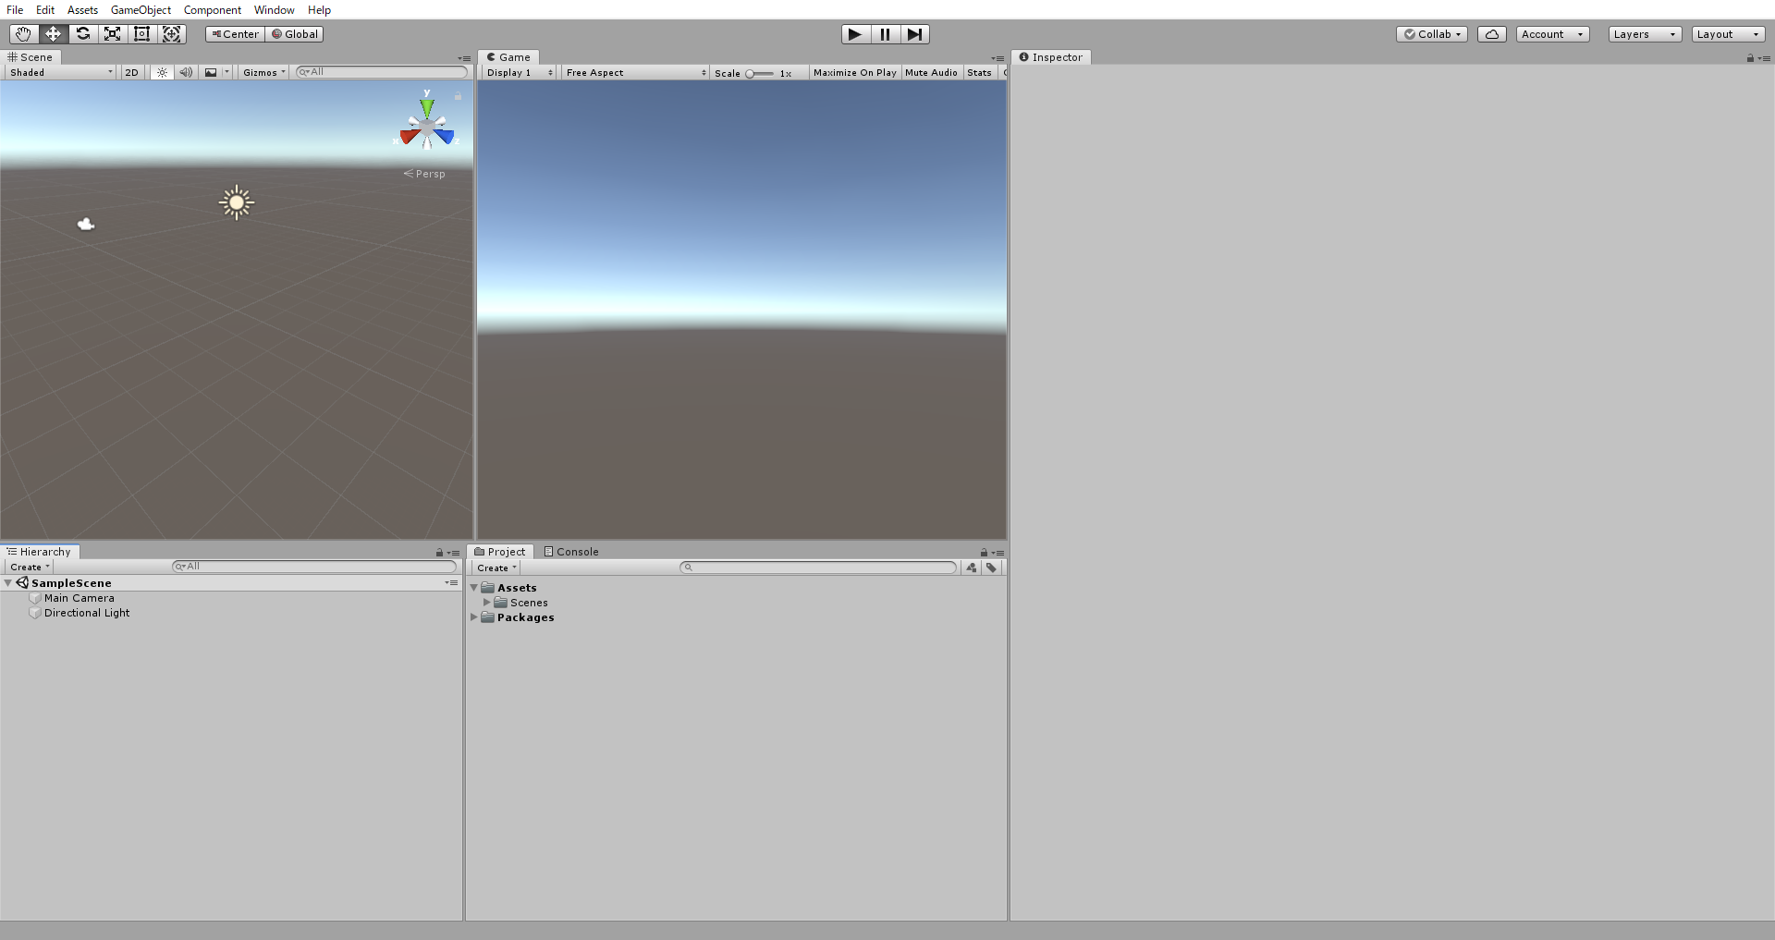Open the Assets menu
The width and height of the screenshot is (1775, 940).
pyautogui.click(x=82, y=10)
